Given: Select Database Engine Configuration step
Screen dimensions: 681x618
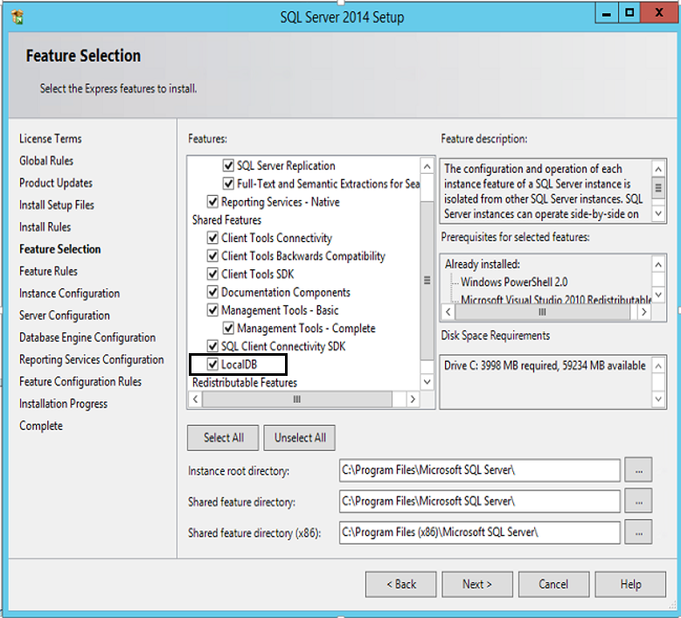Looking at the screenshot, I should [x=87, y=337].
